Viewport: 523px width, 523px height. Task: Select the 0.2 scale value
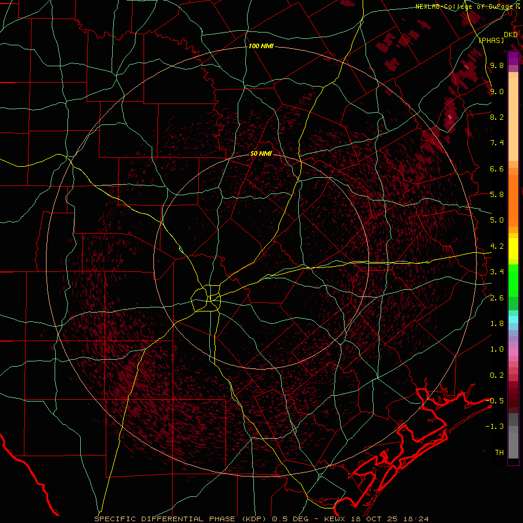(x=497, y=375)
